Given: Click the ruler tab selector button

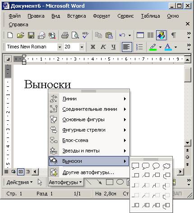Looking at the screenshot, I should click(8, 59).
